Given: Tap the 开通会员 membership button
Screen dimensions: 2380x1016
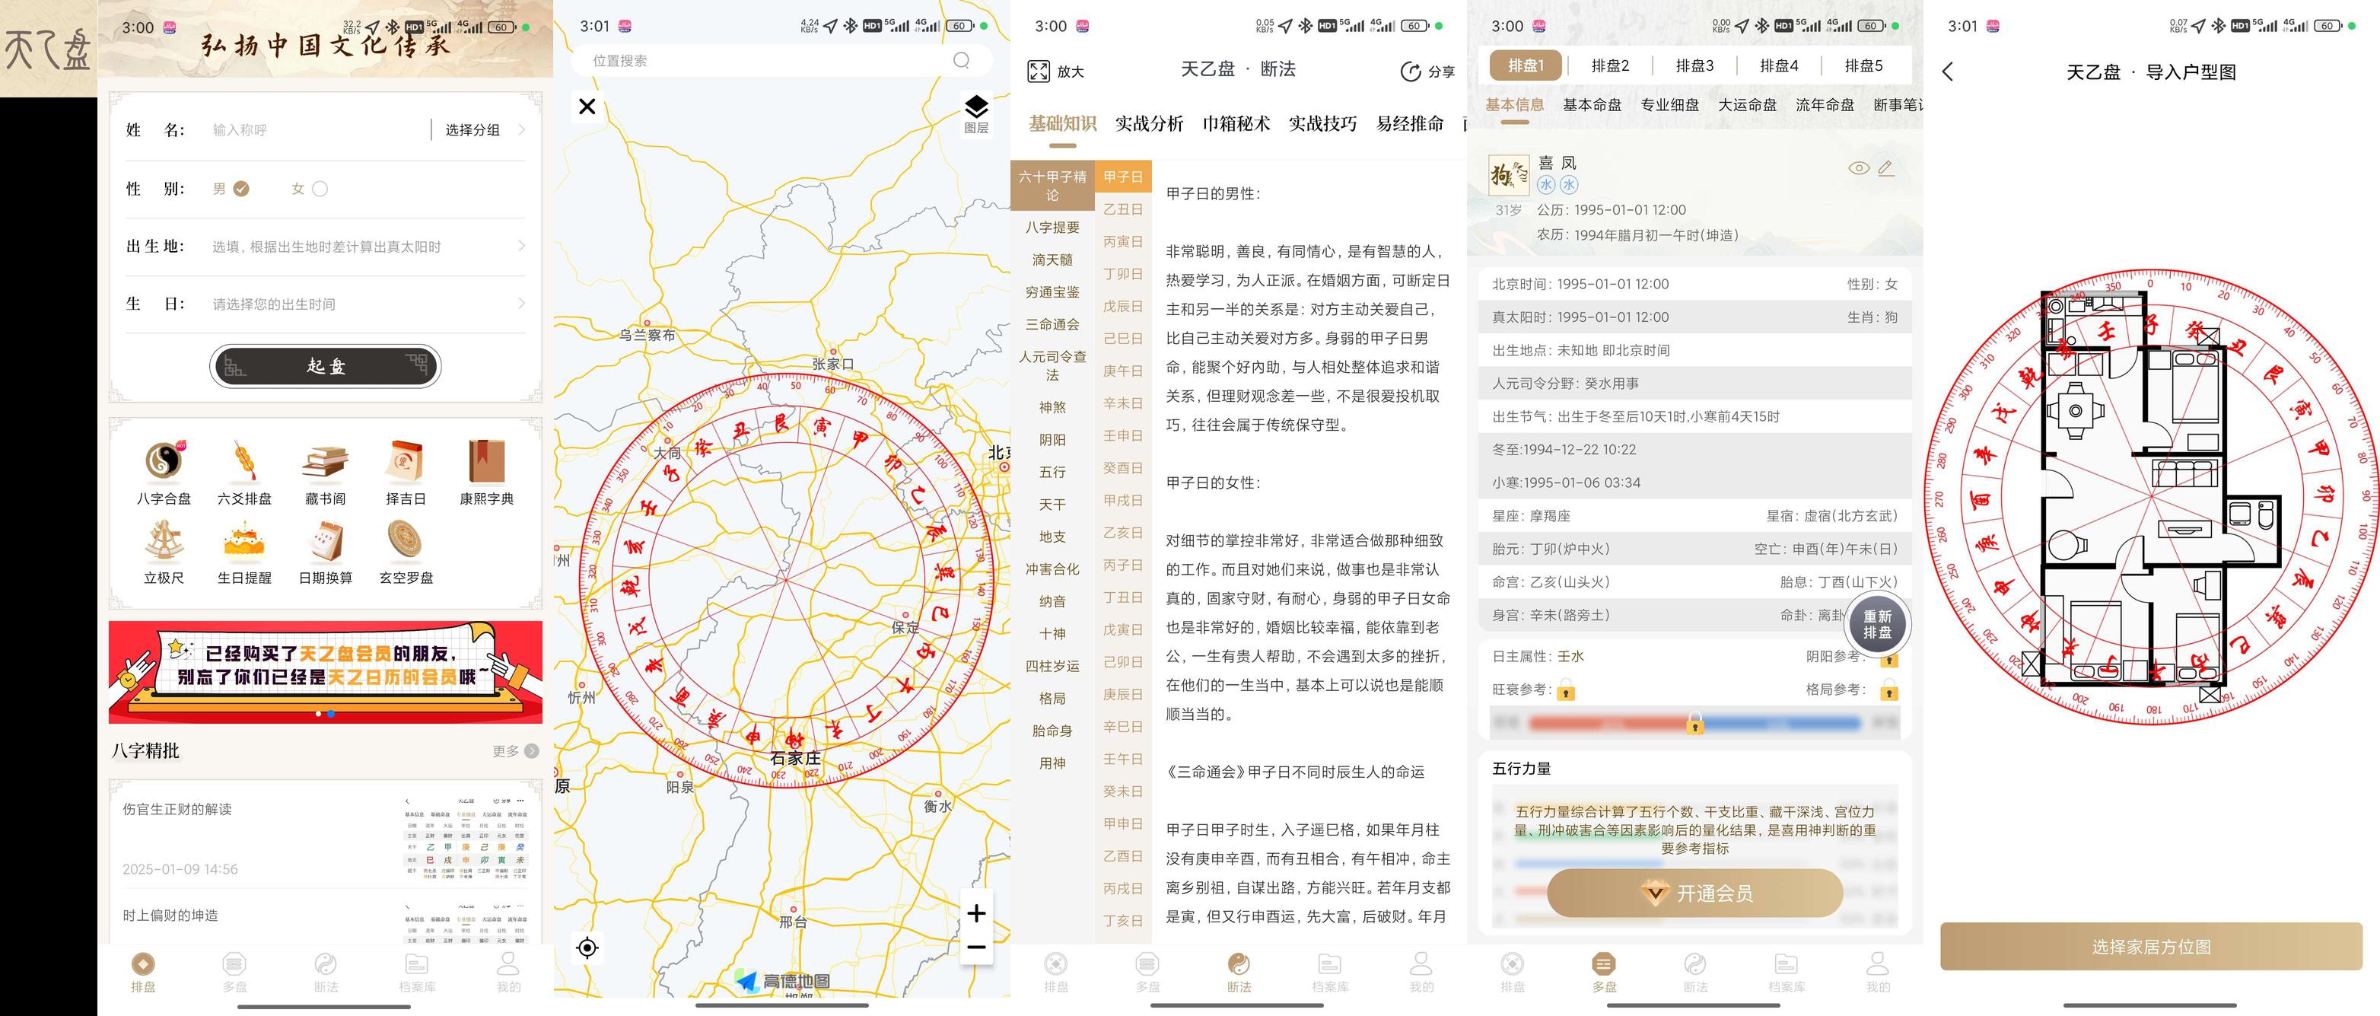Looking at the screenshot, I should click(x=1694, y=893).
